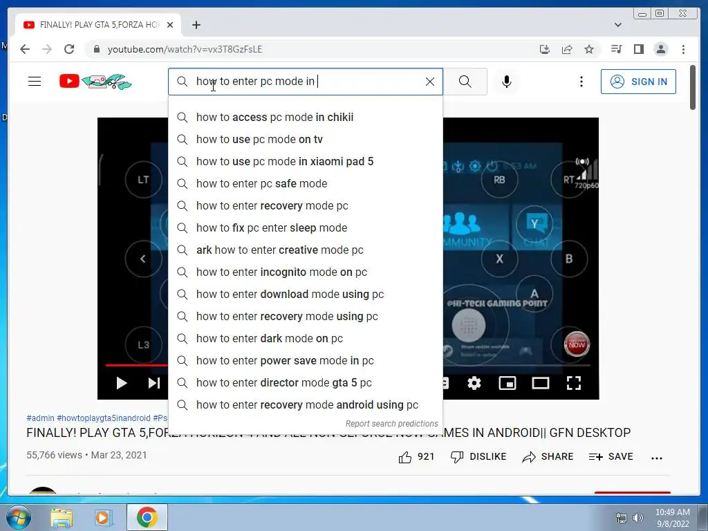
Task: Click the red video progress bar
Action: 136,365
